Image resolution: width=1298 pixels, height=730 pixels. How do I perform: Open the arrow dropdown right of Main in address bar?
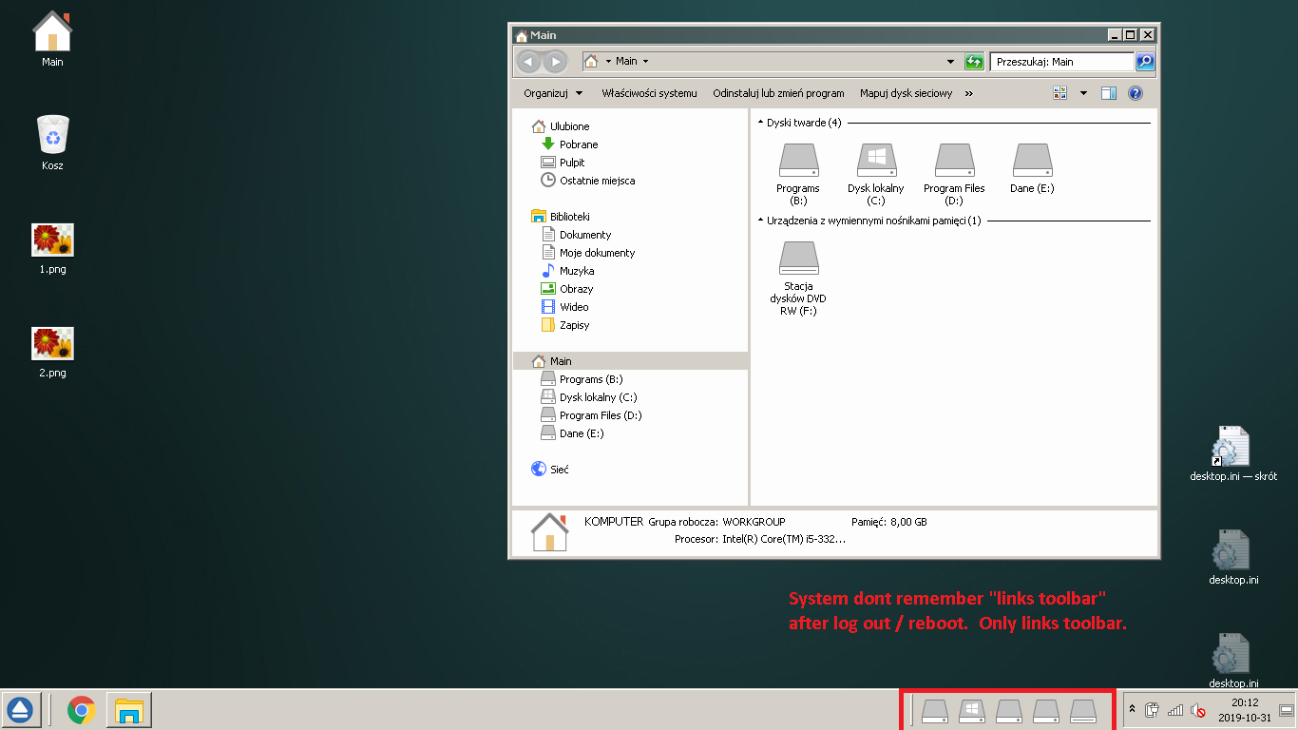click(646, 62)
